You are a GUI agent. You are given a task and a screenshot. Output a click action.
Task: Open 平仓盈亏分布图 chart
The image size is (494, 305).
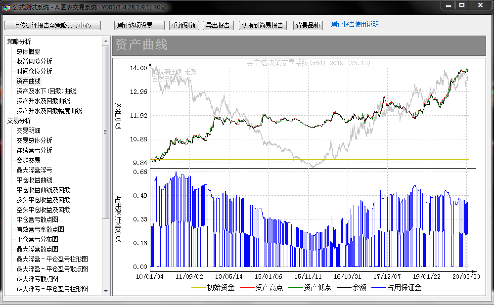click(37, 239)
